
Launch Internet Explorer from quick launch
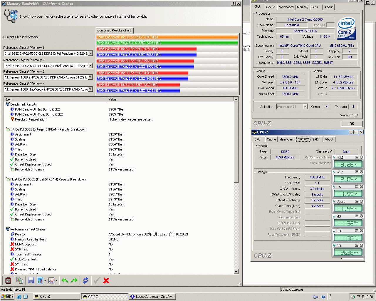(x=19, y=297)
